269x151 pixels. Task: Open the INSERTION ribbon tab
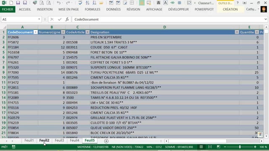point(45,9)
